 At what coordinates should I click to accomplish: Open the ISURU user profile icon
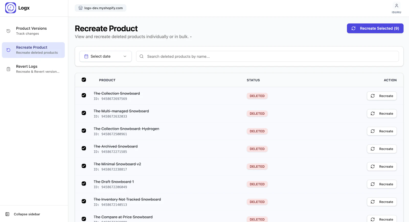(396, 6)
